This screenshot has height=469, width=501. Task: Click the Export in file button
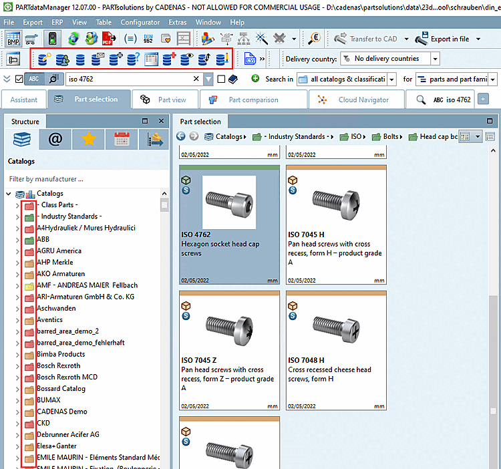pos(442,39)
